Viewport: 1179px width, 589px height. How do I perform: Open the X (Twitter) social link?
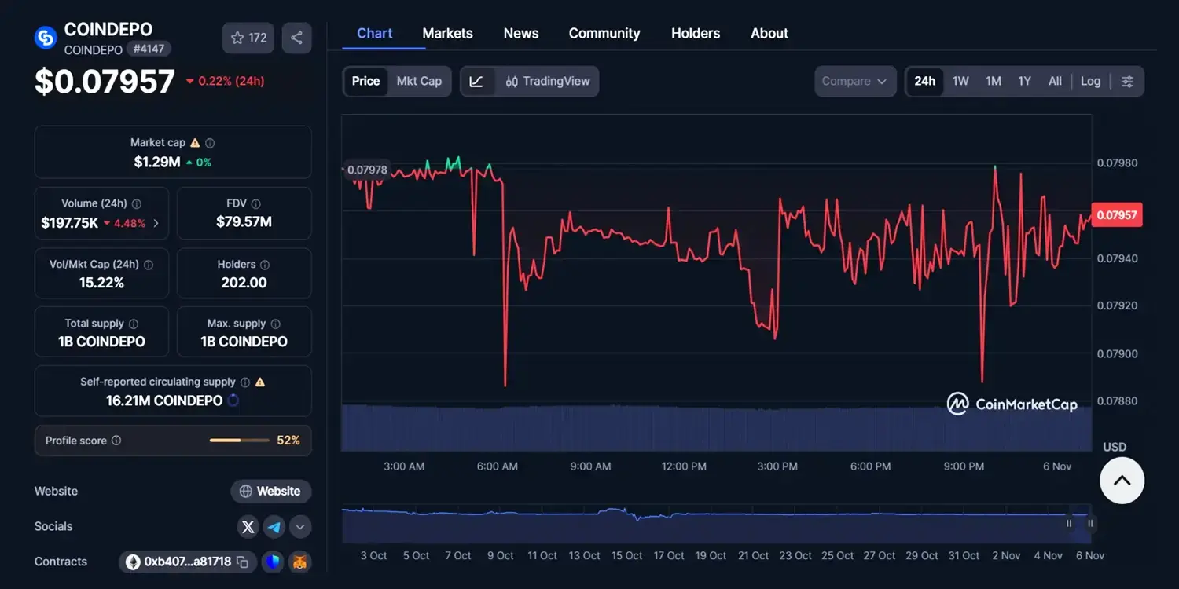coord(248,527)
